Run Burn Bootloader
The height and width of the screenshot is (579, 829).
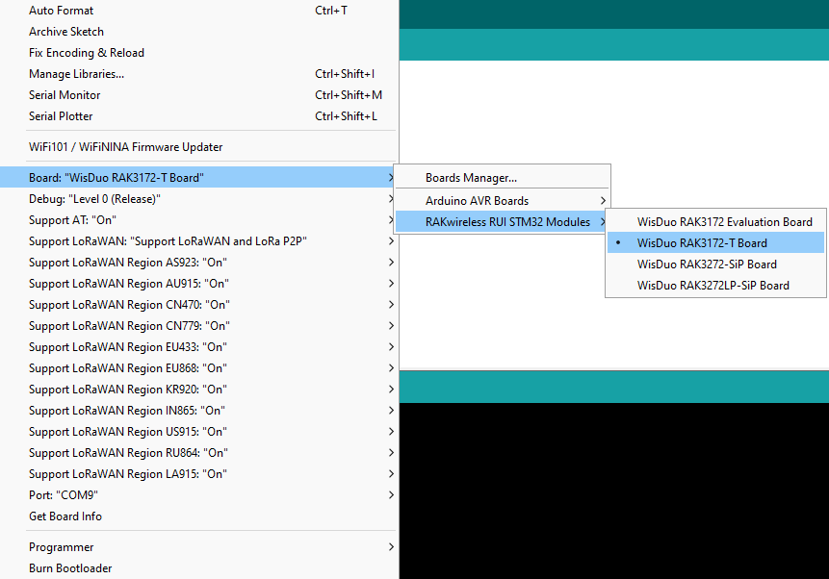[x=70, y=568]
